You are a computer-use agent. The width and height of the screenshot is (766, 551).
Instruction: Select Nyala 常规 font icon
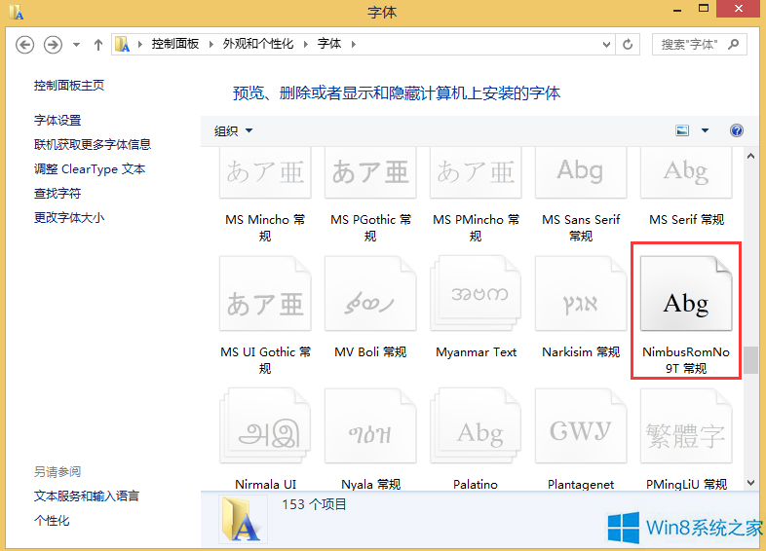(370, 425)
